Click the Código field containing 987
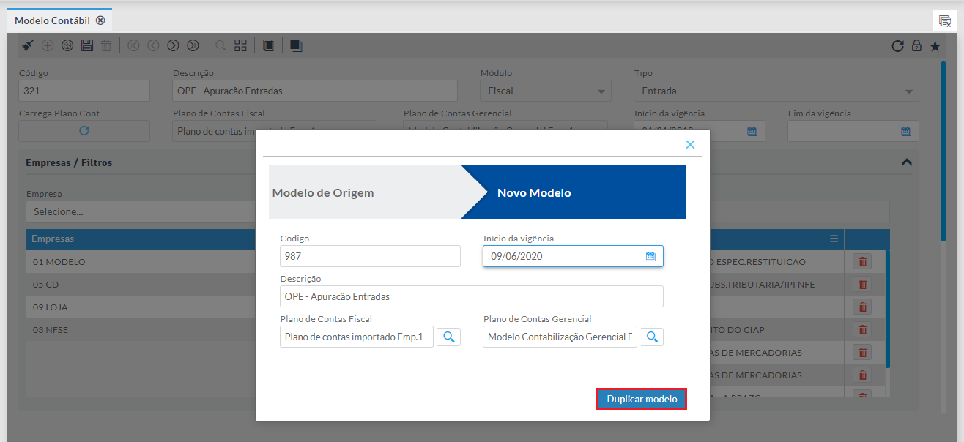 click(370, 256)
